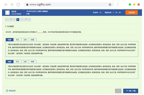Click the address bar lock icon
The image size is (144, 95).
[x=27, y=4]
